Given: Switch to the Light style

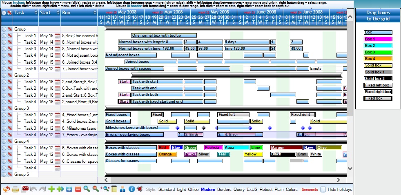Looking at the screenshot, I should click(x=181, y=189).
